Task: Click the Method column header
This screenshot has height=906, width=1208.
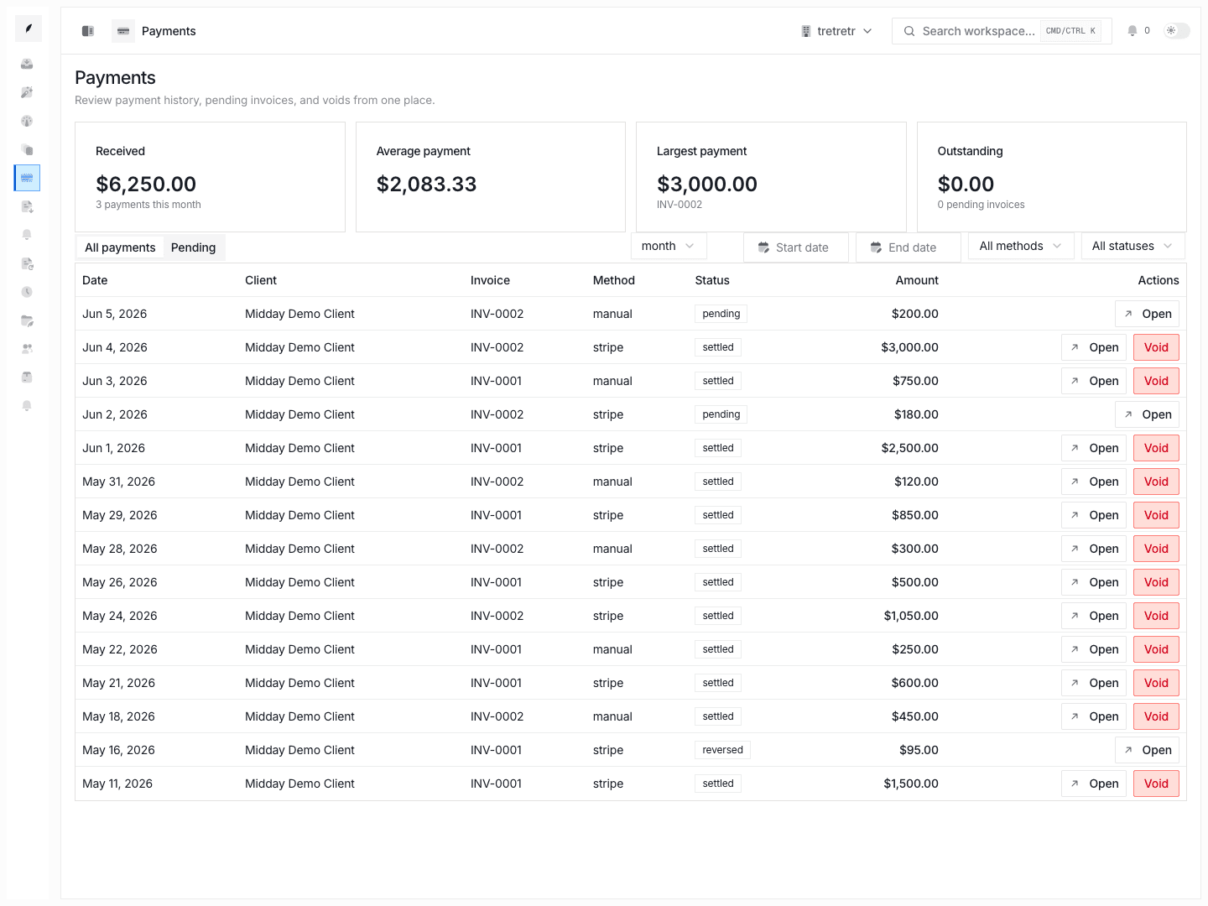Action: (614, 280)
